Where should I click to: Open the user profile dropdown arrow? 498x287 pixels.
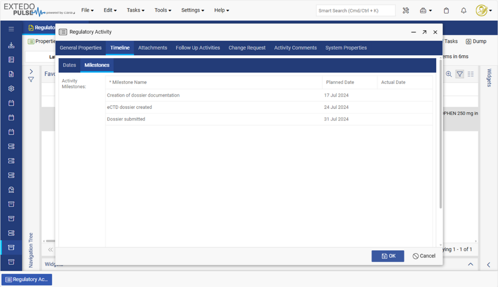coord(490,10)
